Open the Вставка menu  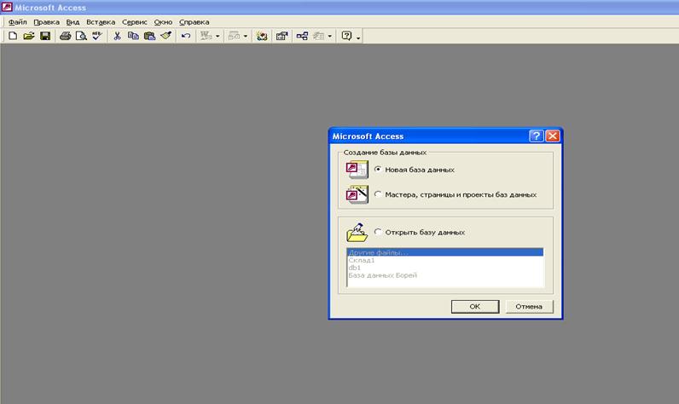pyautogui.click(x=101, y=22)
